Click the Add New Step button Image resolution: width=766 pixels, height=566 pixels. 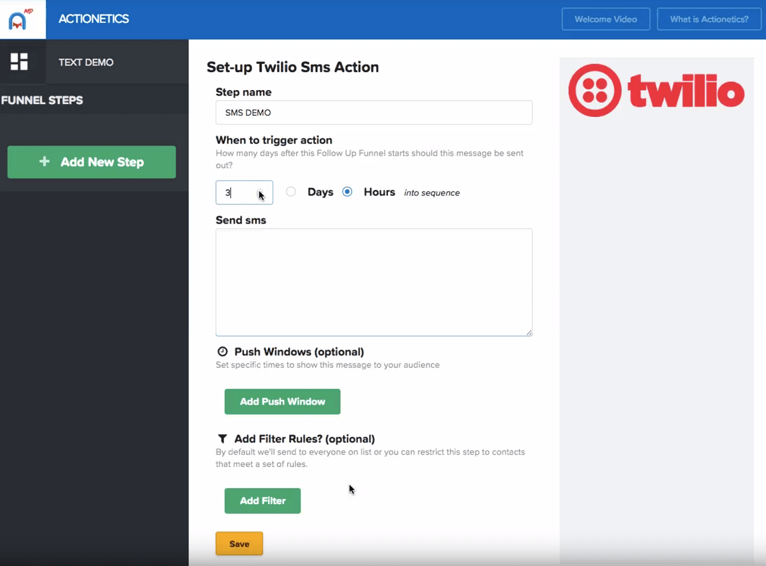coord(91,162)
